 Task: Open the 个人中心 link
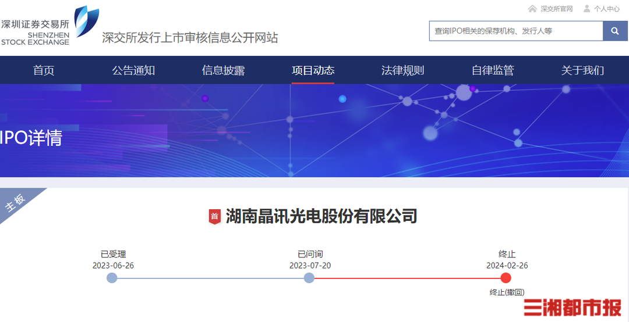point(606,9)
